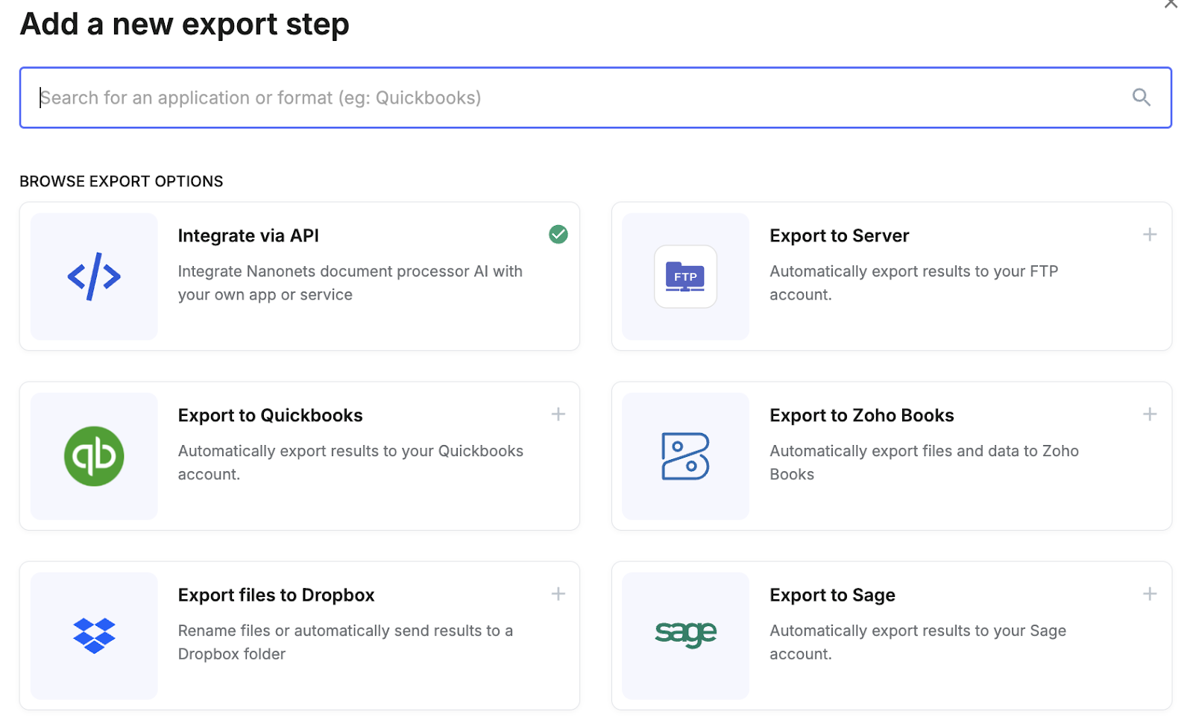
Task: Focus the application search field
Action: click(595, 98)
